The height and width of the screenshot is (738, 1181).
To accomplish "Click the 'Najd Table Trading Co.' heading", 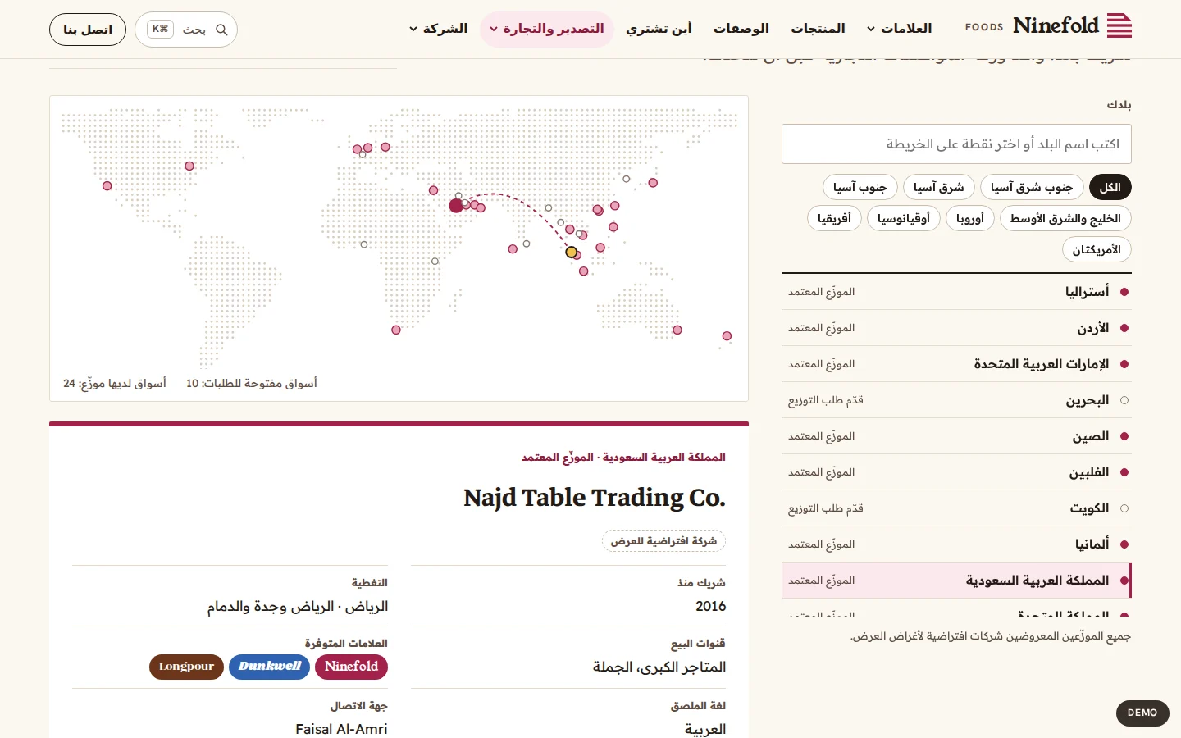I will [595, 498].
